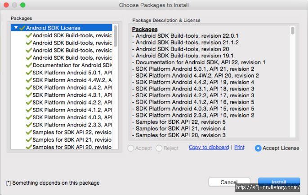Click description line Build-tools, revision 21.1.2
This screenshot has width=308, height=195.
click(x=185, y=43)
